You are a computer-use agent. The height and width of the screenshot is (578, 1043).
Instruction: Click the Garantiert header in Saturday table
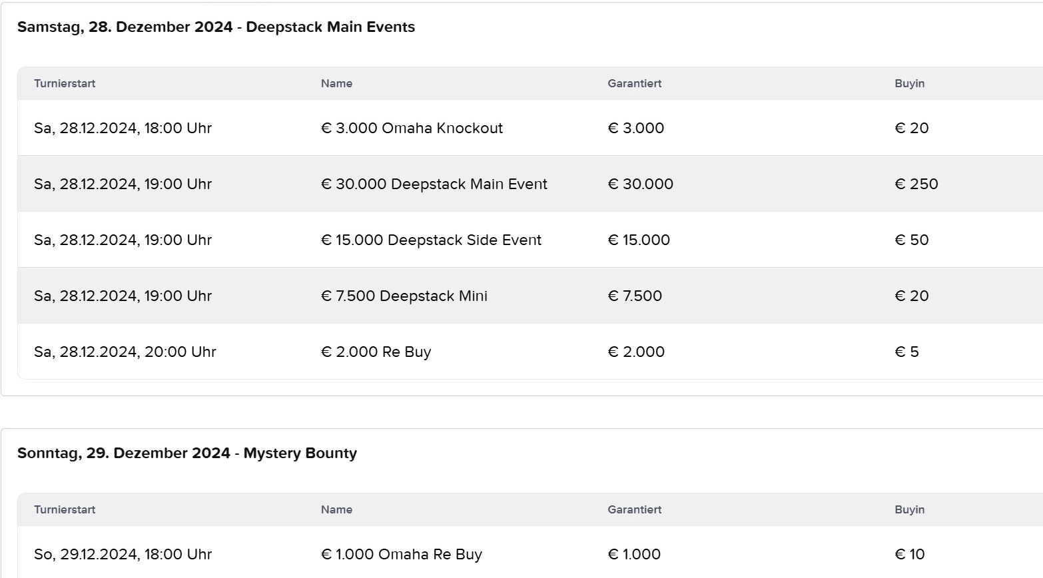tap(634, 83)
